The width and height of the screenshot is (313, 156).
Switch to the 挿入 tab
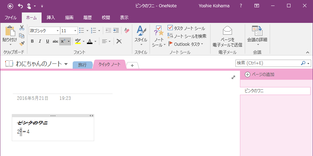(51, 18)
